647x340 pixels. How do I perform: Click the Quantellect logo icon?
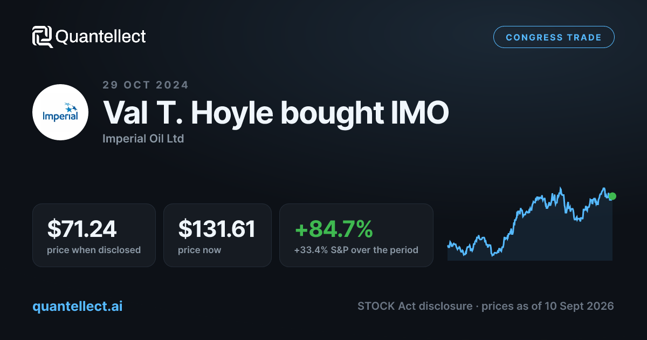43,37
